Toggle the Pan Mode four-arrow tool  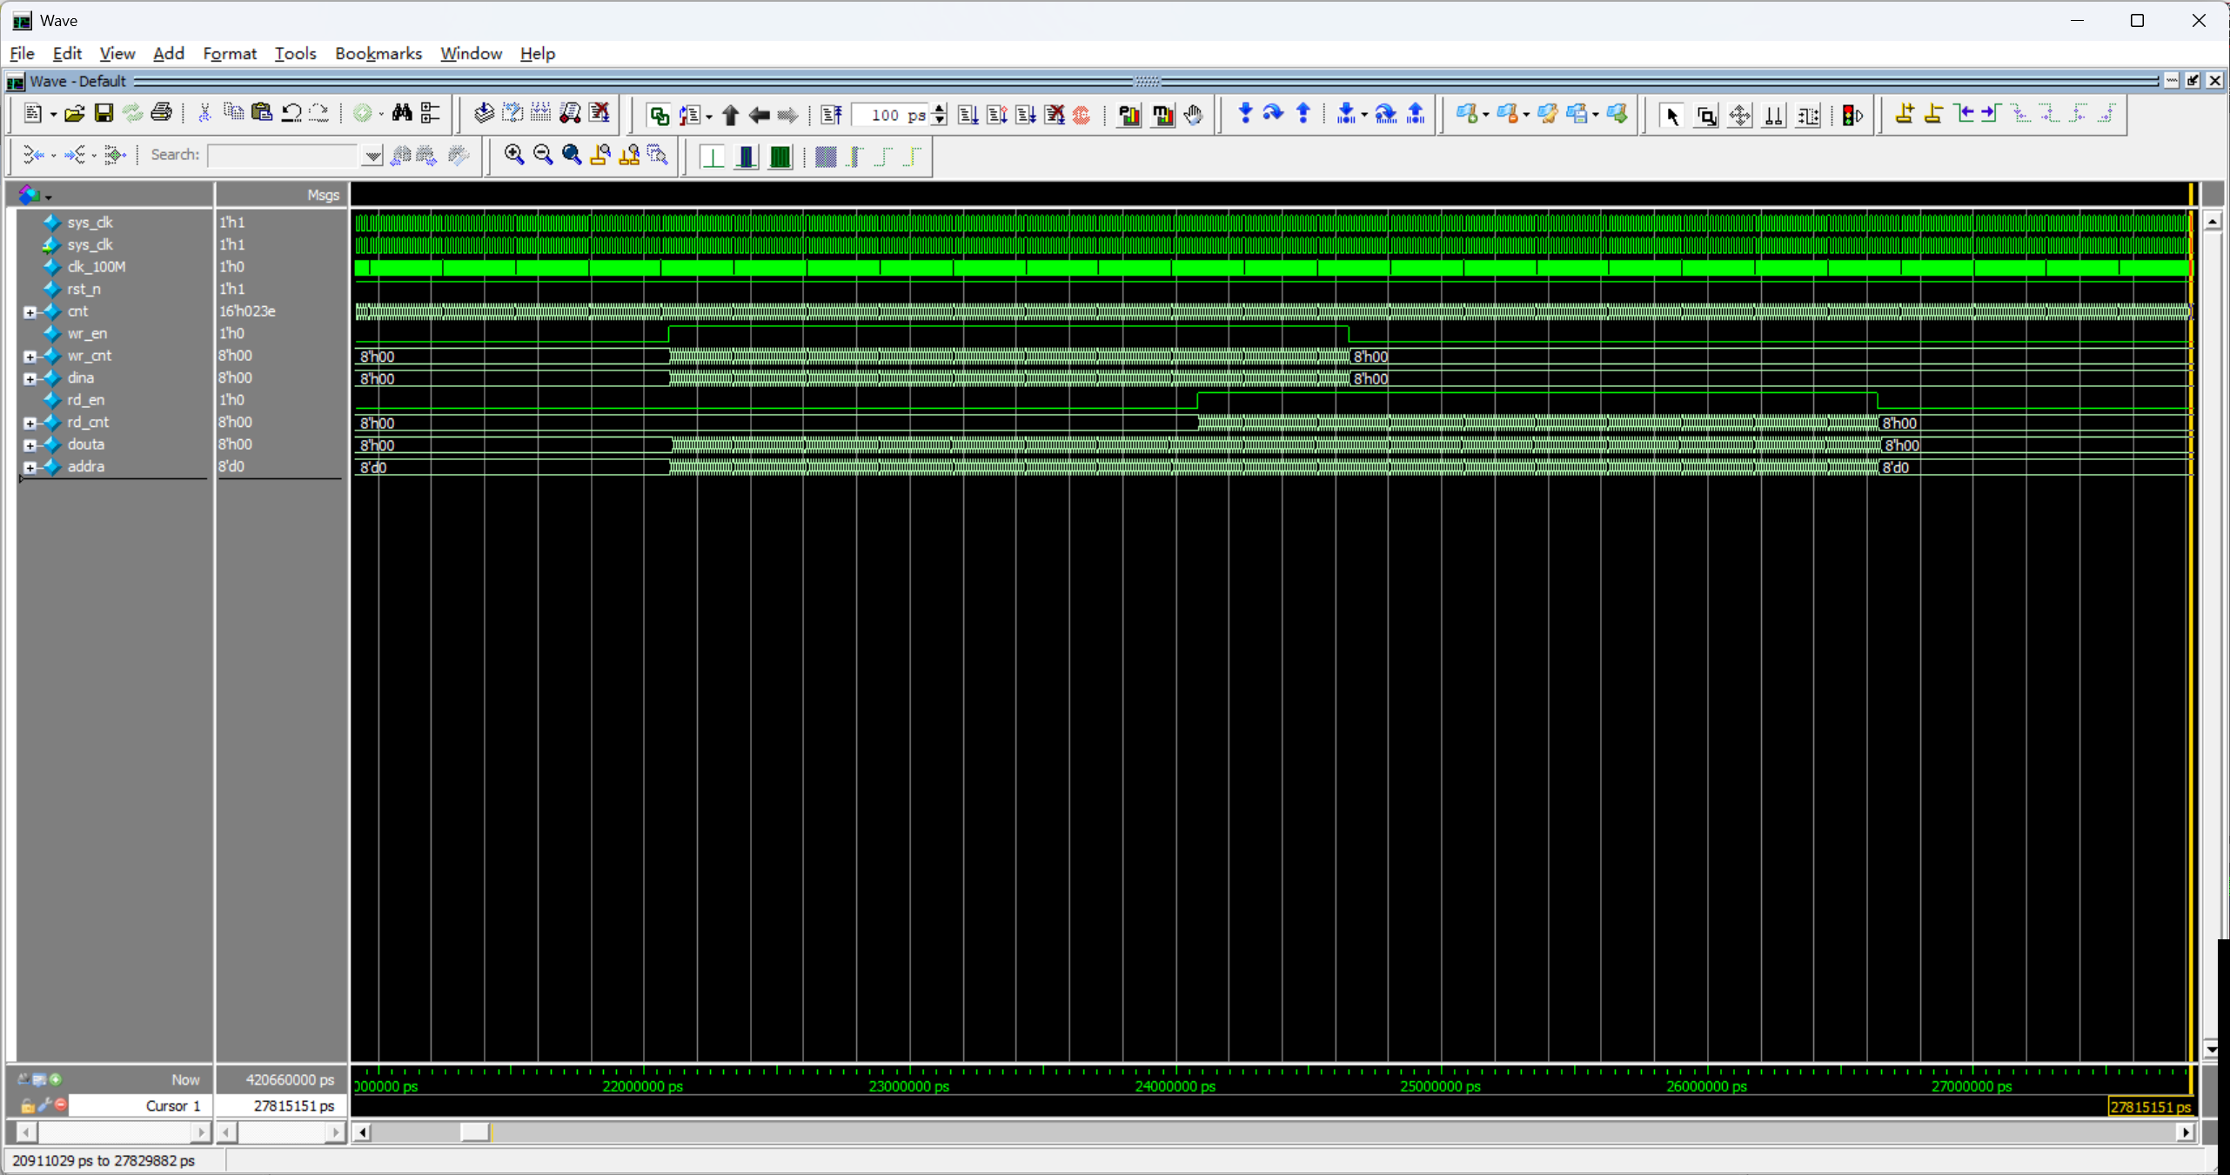point(1740,115)
